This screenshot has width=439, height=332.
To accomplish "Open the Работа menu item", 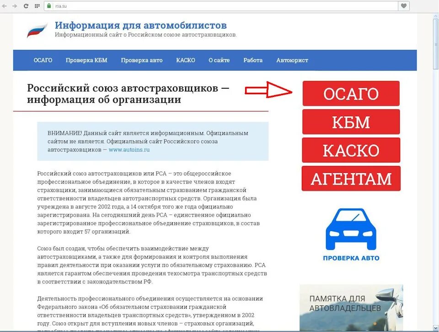I will [x=253, y=60].
